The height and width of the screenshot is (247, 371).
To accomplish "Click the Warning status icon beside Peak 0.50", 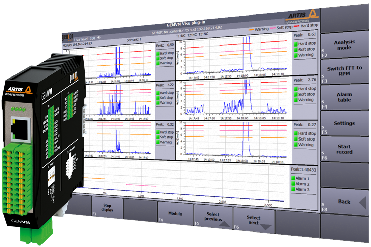I will point(158,63).
